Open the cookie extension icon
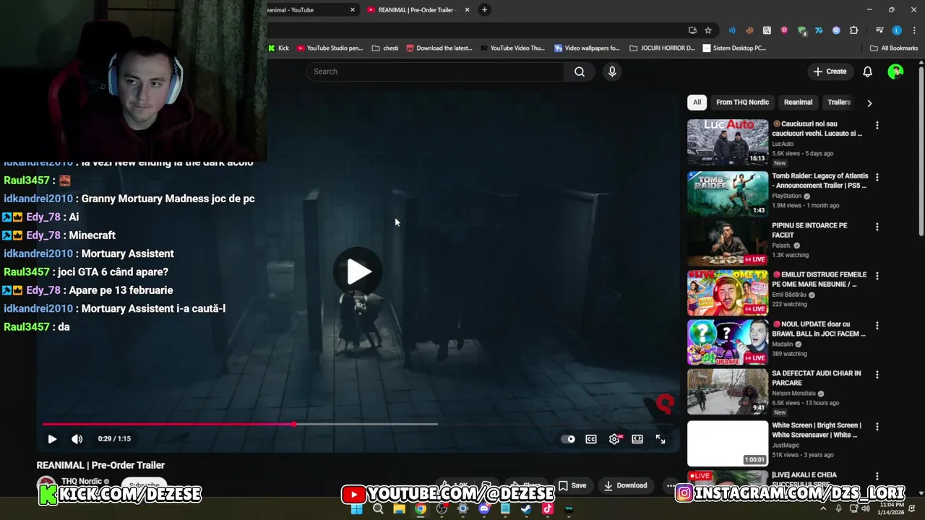 click(749, 30)
